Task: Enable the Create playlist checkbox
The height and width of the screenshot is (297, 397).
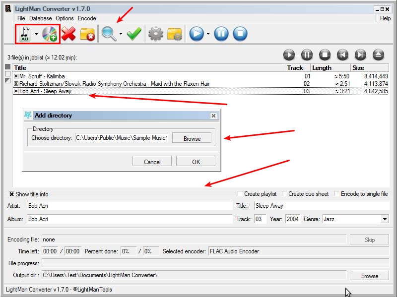Action: (241, 194)
